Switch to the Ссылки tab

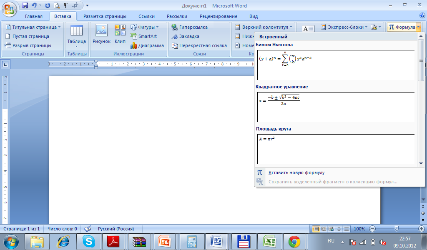click(146, 16)
